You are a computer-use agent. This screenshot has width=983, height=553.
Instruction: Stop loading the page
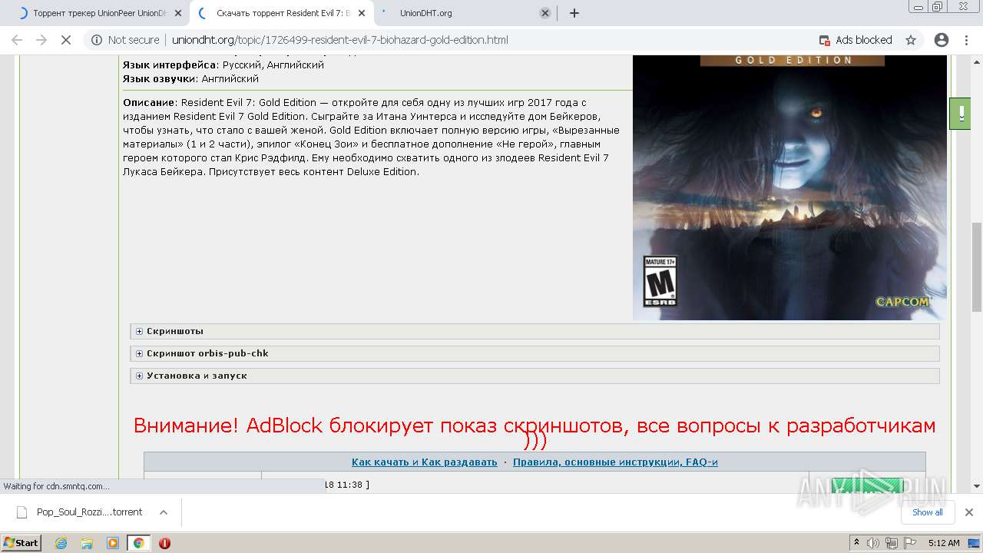pyautogui.click(x=66, y=40)
